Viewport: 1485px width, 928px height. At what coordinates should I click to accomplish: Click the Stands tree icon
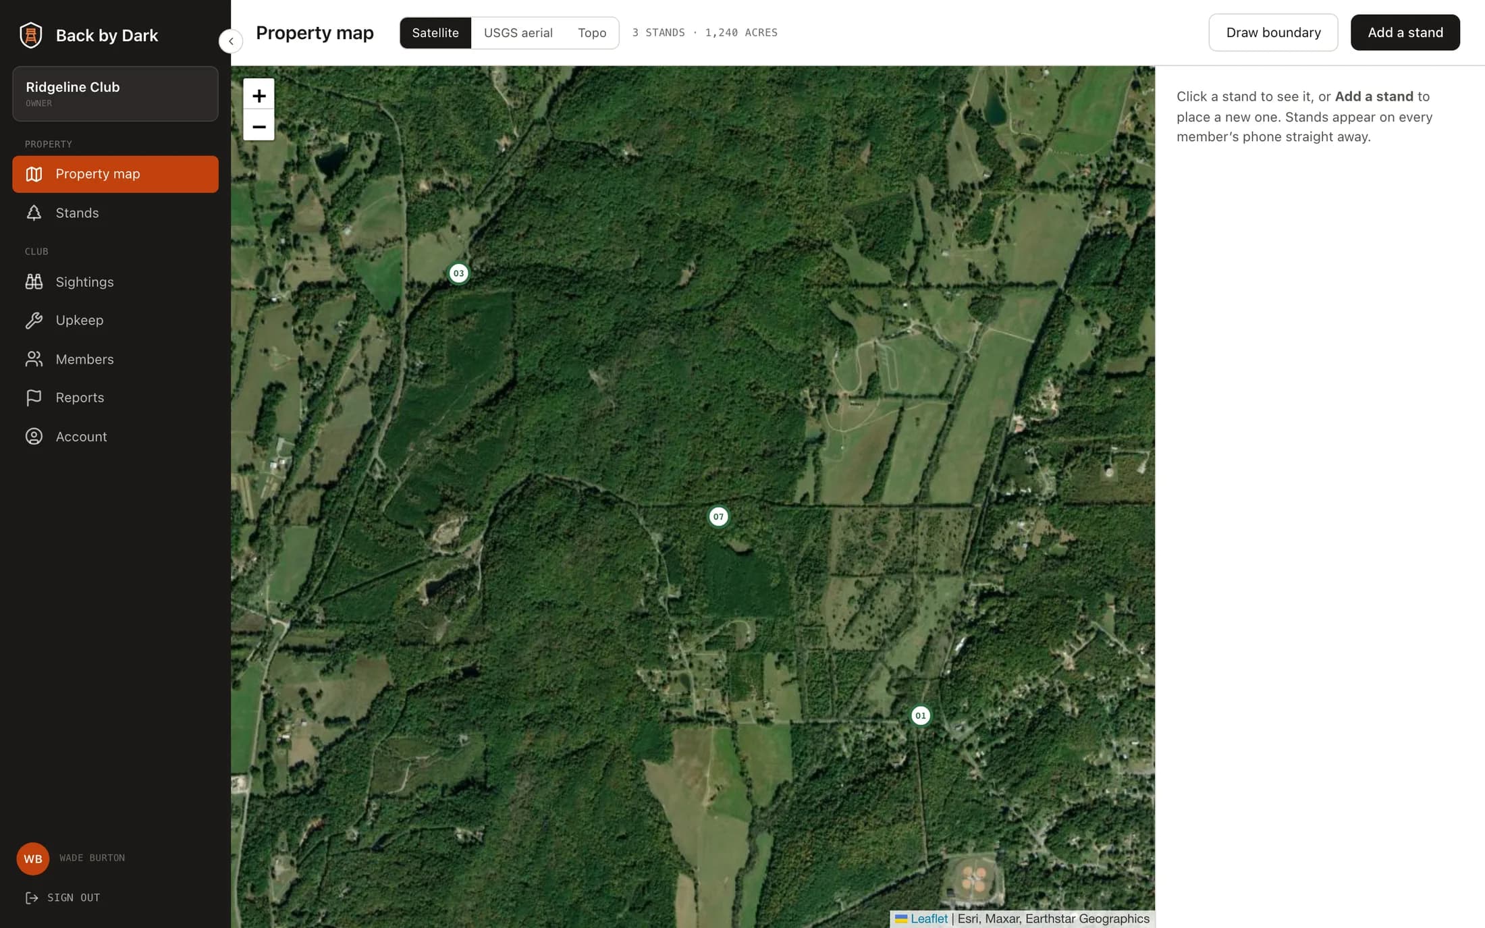tap(34, 213)
